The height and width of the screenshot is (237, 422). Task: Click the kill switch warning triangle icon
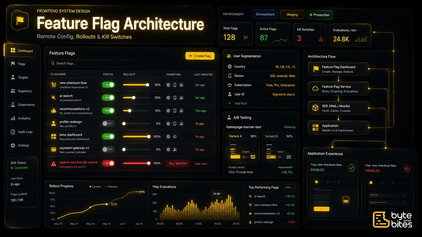pos(54,164)
